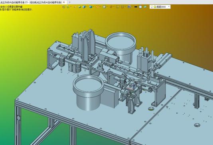This screenshot has width=213, height=145.
Task: Toggle the square outline icon in view toolbar
Action: pyautogui.click(x=122, y=7)
